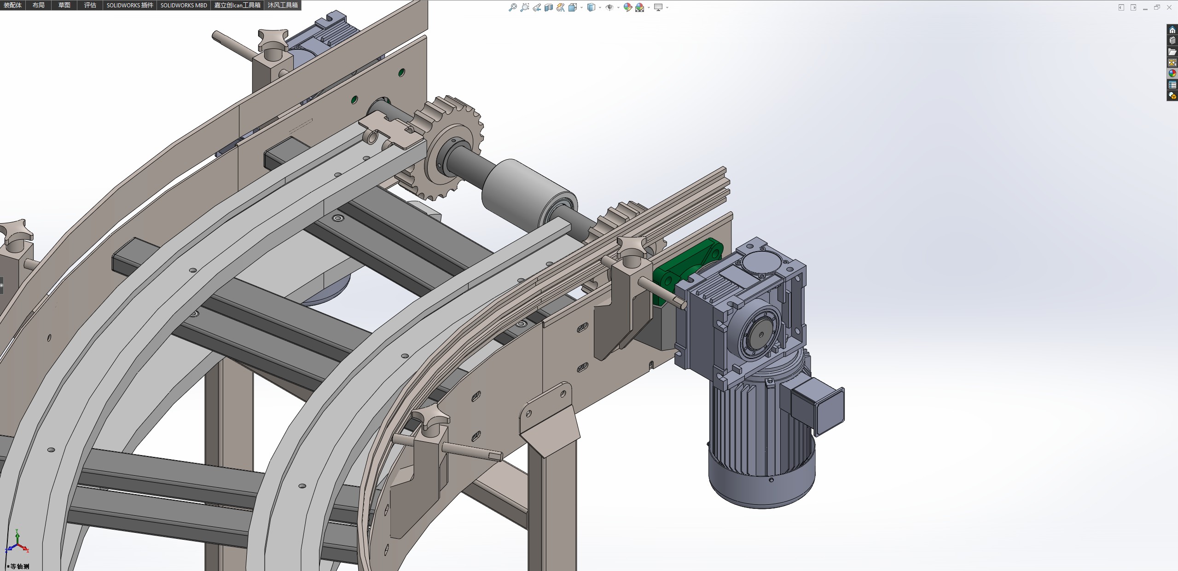
Task: Click the Edit Appearance color ball icon
Action: pyautogui.click(x=627, y=7)
